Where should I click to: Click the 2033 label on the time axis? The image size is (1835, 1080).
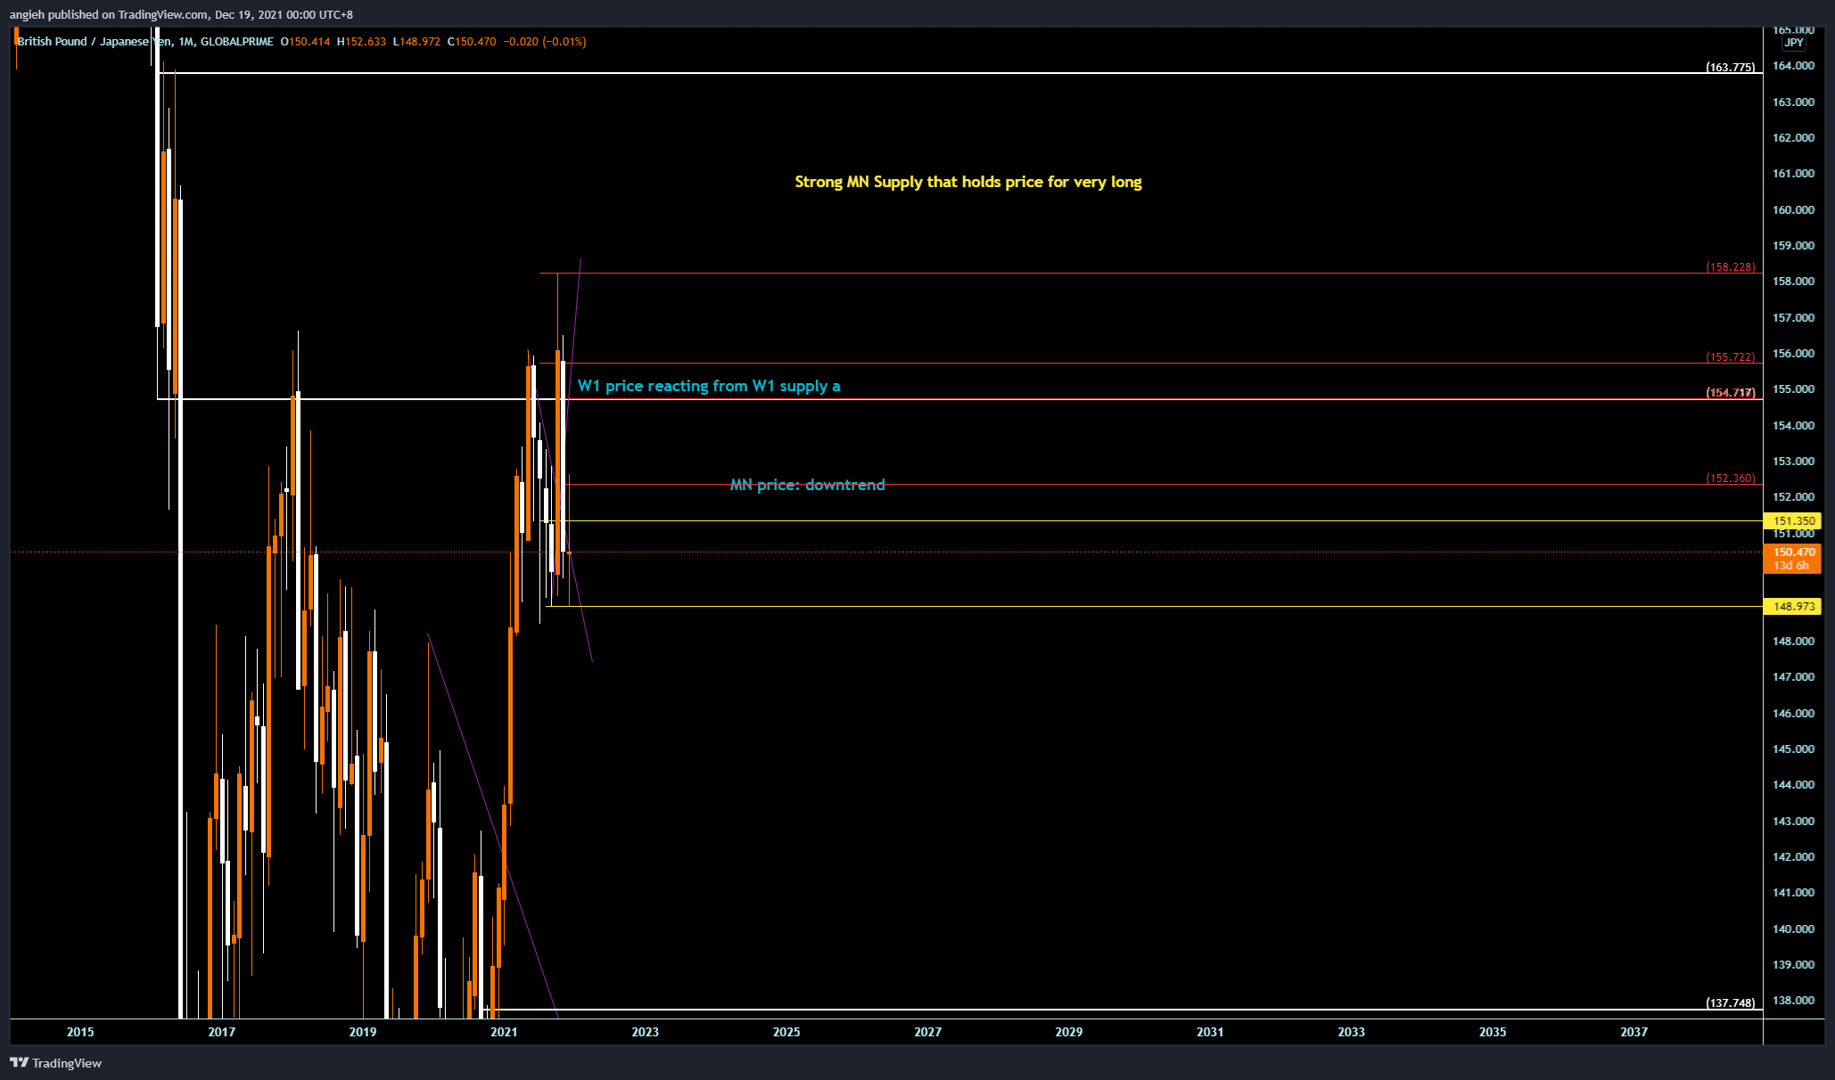(x=1351, y=1032)
